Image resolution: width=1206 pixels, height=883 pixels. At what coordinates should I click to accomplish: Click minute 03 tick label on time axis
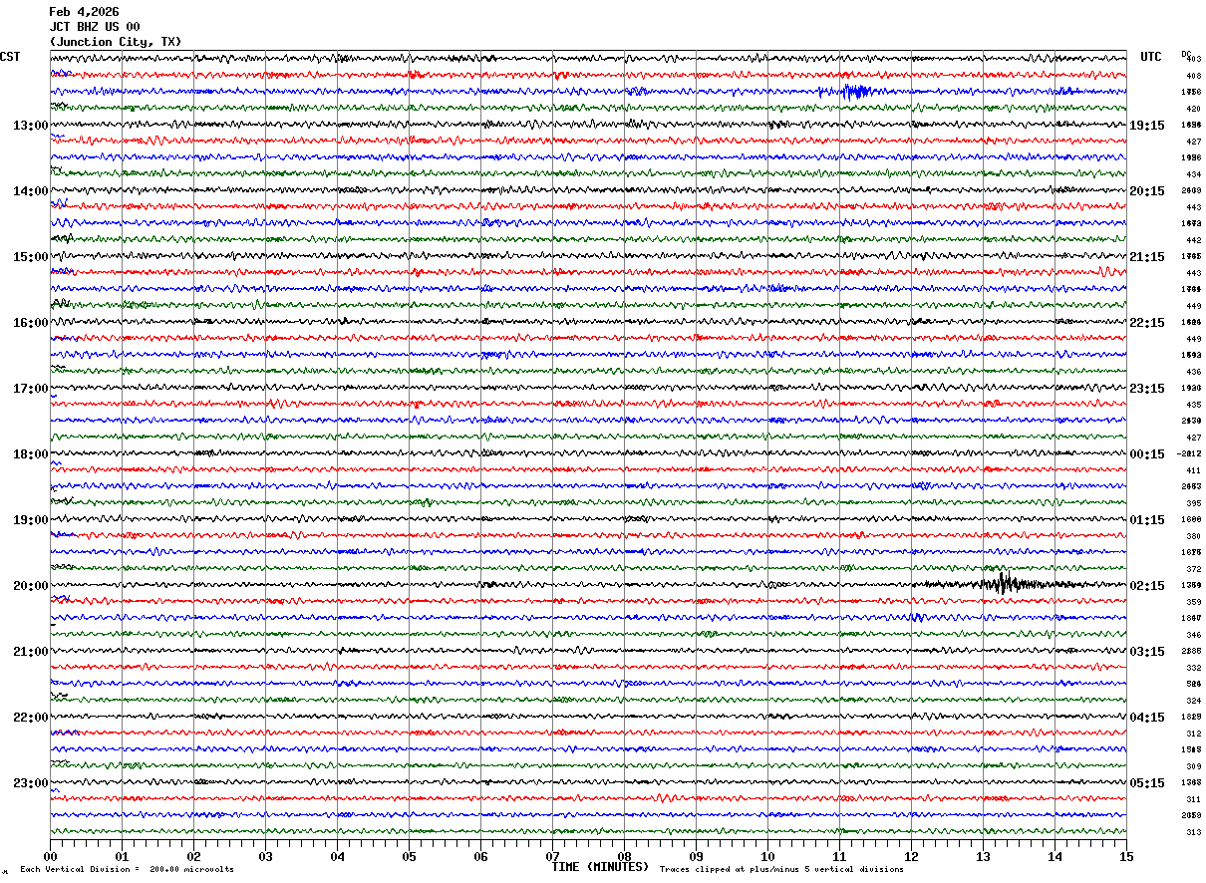265,856
